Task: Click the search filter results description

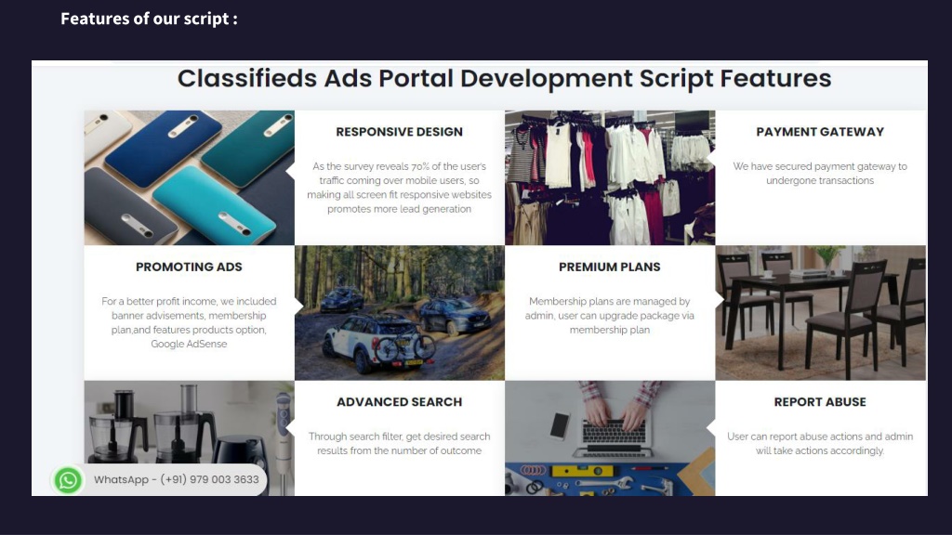Action: tap(399, 443)
